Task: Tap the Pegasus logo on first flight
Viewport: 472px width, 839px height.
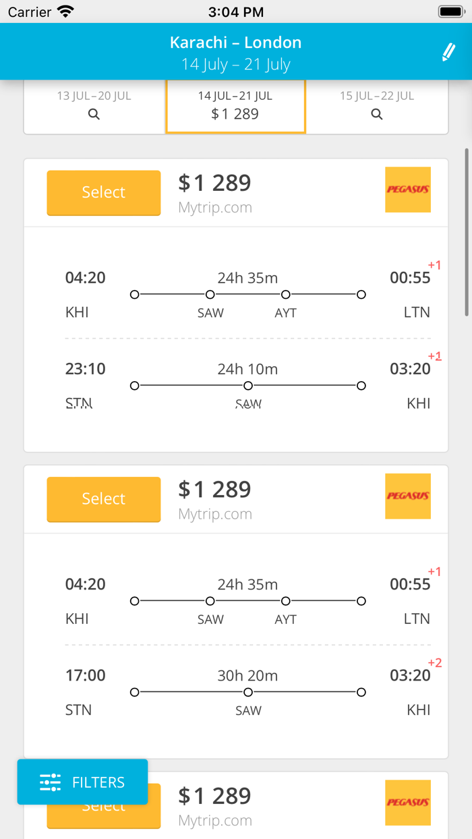Action: 408,190
